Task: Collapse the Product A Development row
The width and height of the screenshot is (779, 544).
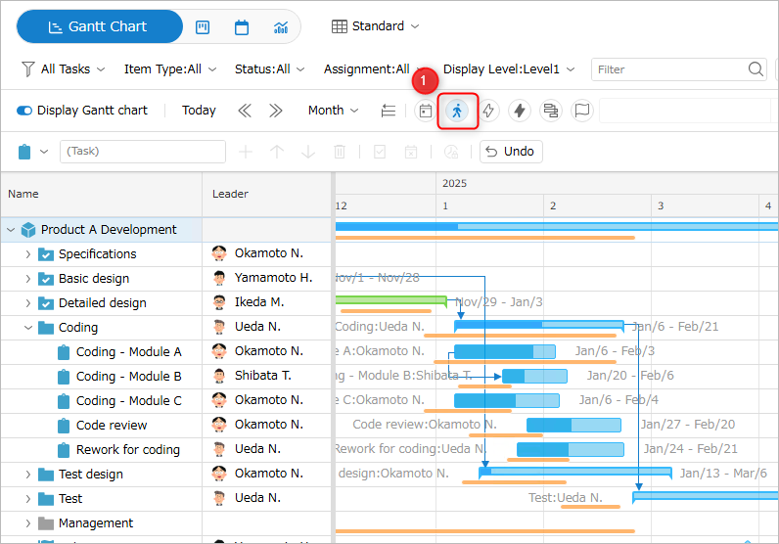Action: (x=11, y=230)
